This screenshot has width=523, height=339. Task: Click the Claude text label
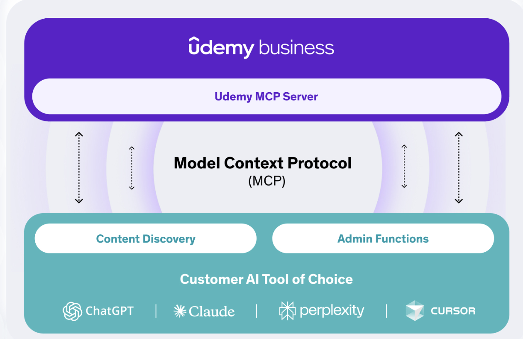212,311
